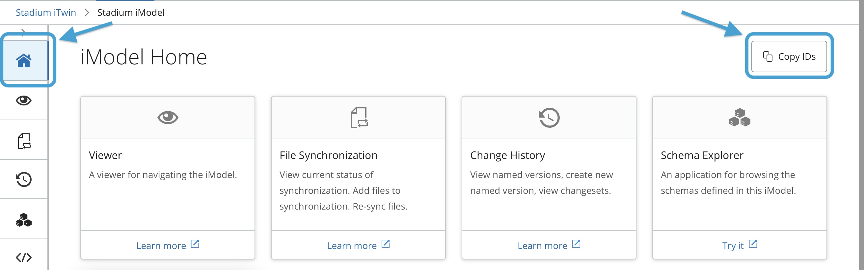Go to Stadium iTwin breadcrumb link
Viewport: 864px width, 270px height.
[46, 12]
